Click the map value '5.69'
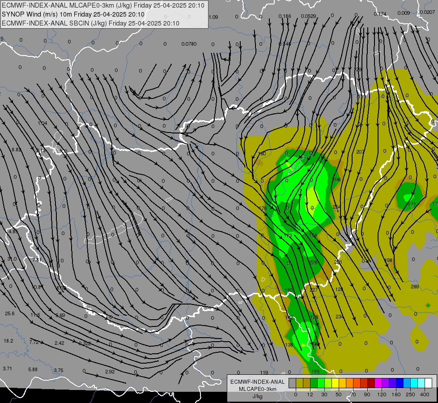This screenshot has width=438, height=403. coord(60,315)
